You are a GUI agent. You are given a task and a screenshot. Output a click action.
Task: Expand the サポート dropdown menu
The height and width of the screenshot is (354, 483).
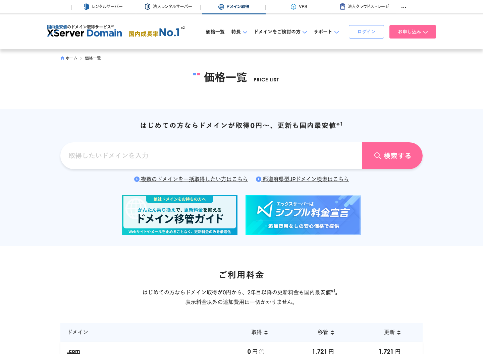(x=326, y=32)
